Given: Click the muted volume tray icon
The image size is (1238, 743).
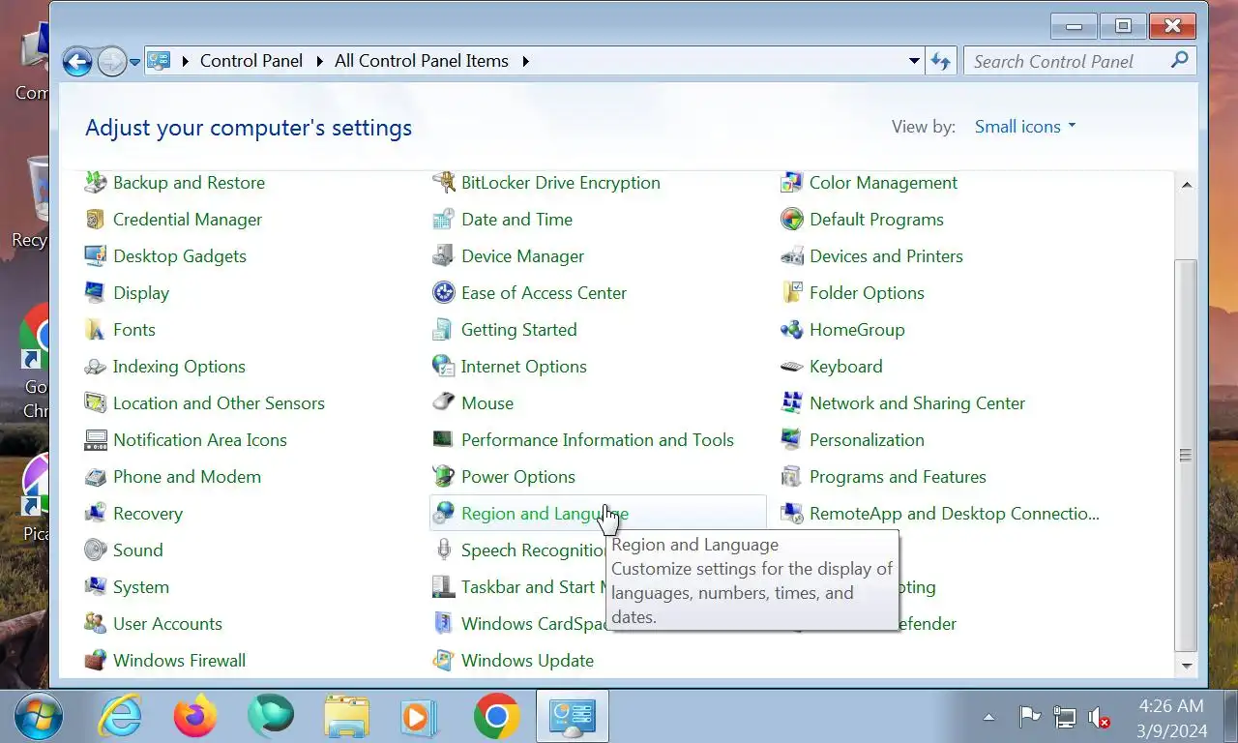Looking at the screenshot, I should pos(1099,718).
